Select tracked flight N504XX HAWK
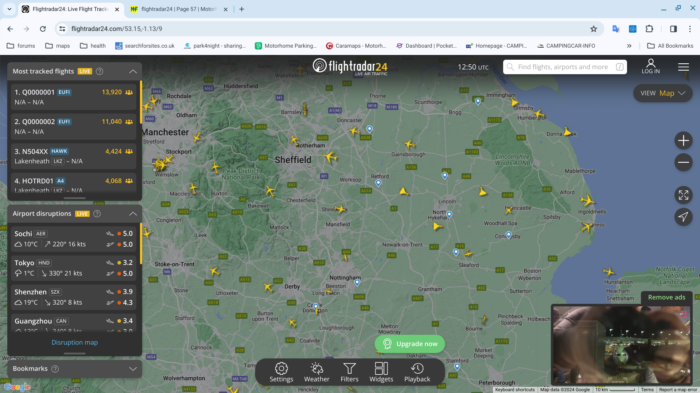 tap(73, 156)
